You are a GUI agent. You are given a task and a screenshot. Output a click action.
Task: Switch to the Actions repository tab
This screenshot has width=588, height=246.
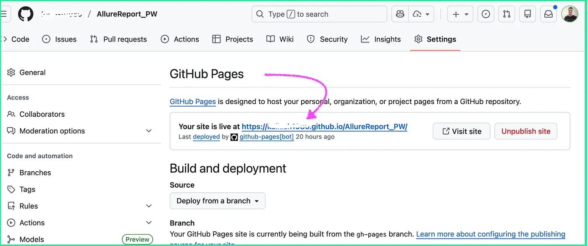tap(180, 39)
